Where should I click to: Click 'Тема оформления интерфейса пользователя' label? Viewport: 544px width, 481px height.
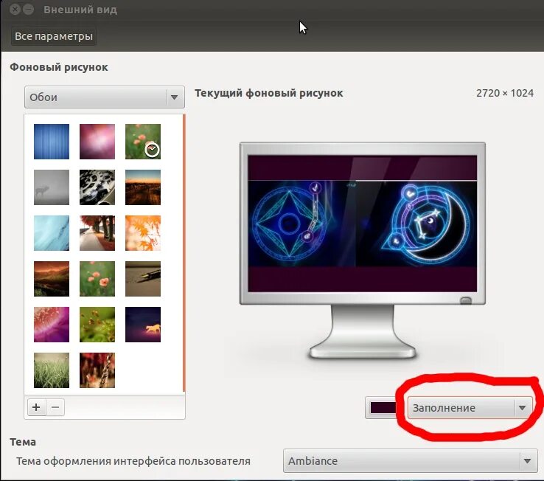coord(133,461)
